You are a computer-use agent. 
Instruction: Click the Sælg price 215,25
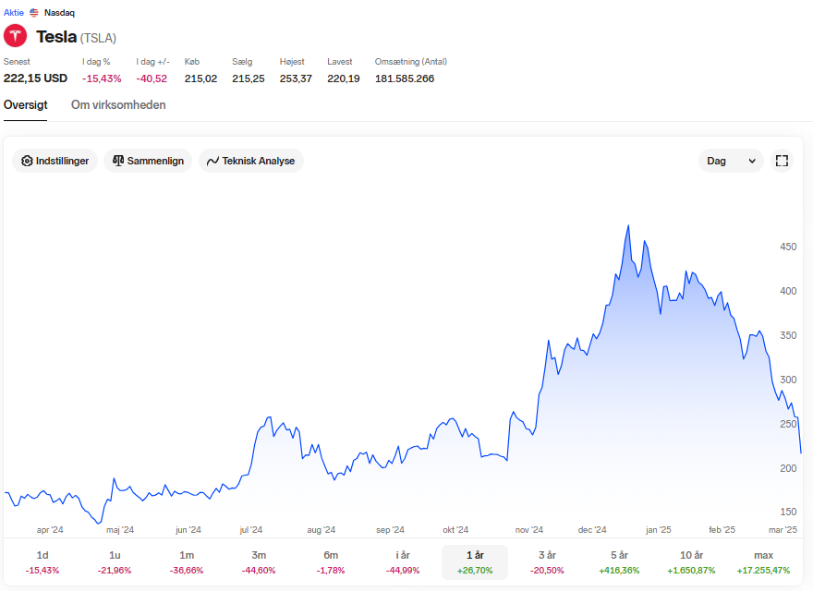pos(249,78)
